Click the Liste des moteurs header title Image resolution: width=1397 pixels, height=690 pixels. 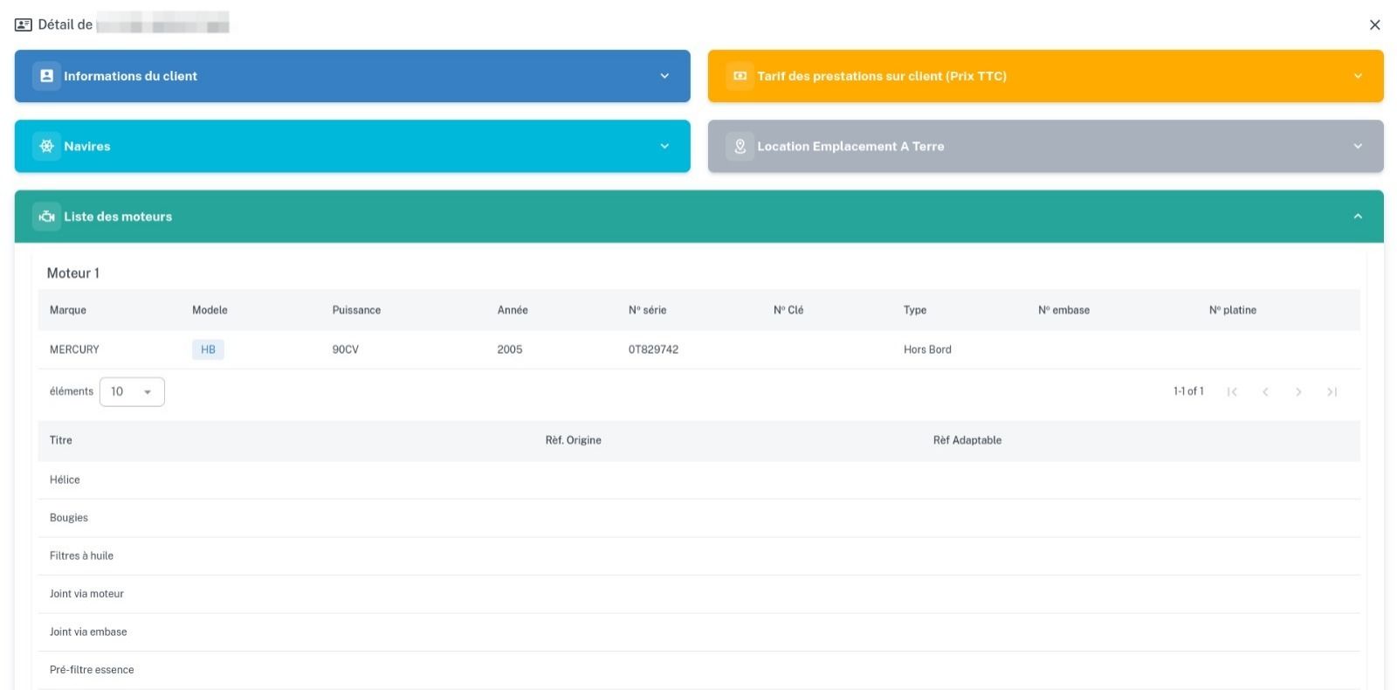118,217
